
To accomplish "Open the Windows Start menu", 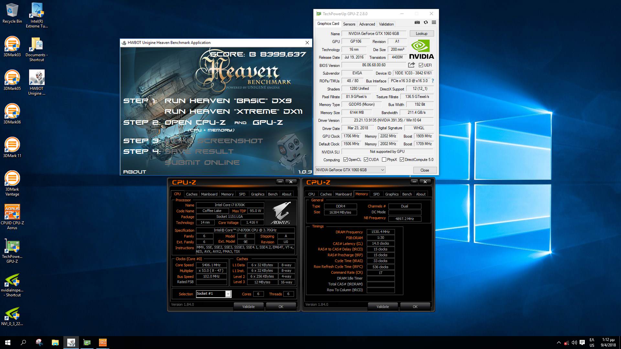I will 8,343.
